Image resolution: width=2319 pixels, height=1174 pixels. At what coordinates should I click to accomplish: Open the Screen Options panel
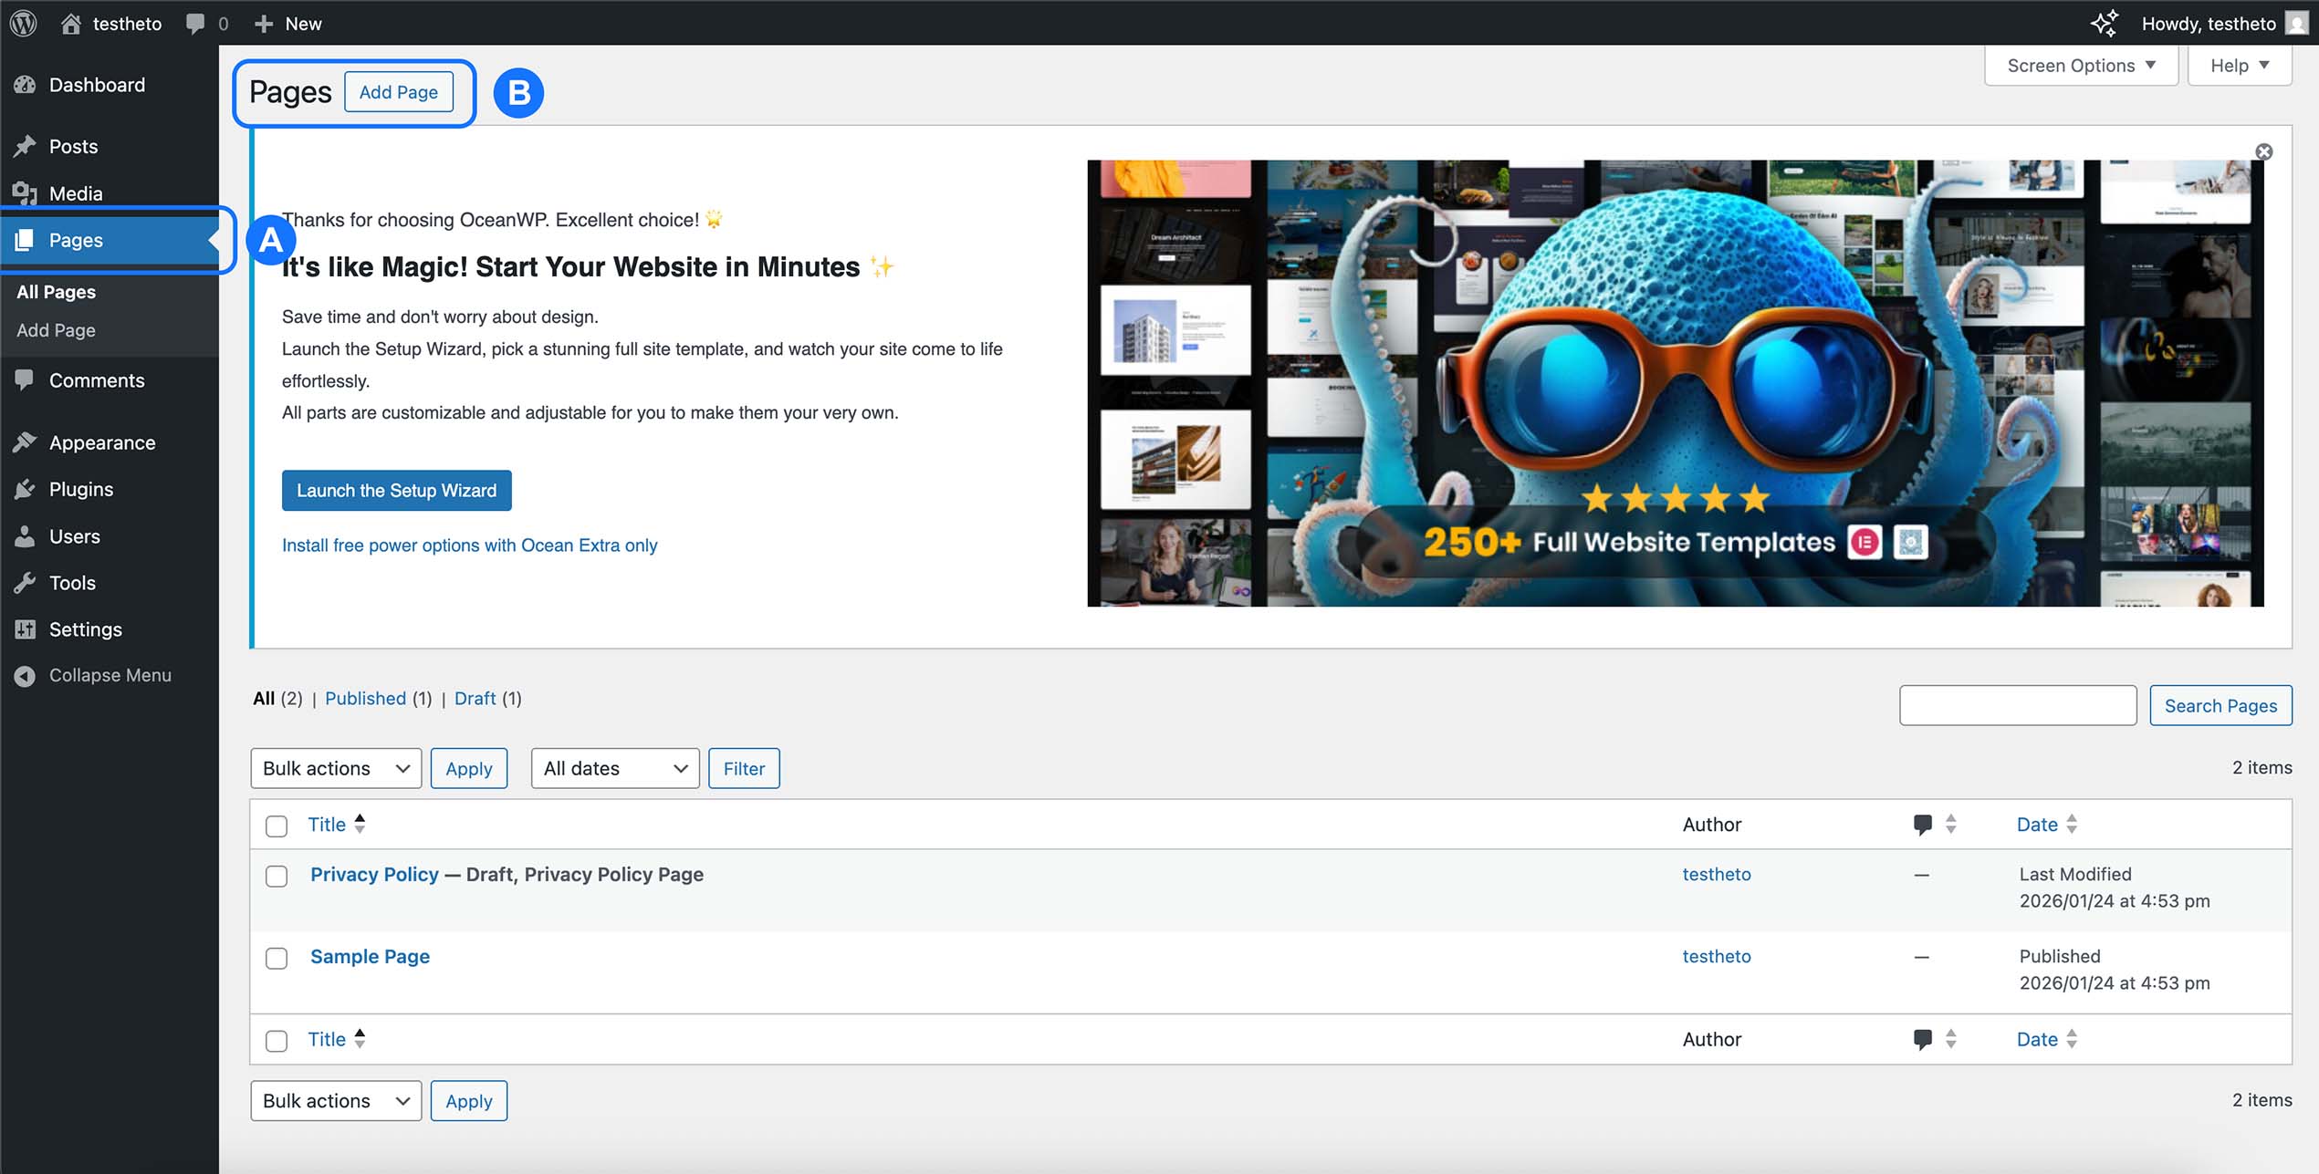click(x=2080, y=64)
